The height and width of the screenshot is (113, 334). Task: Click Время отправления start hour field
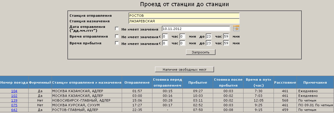[x=165, y=36]
